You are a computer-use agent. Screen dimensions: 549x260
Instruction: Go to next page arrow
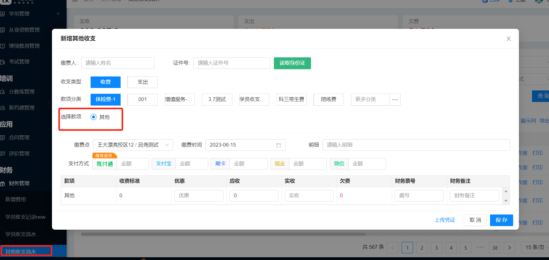coord(509,248)
